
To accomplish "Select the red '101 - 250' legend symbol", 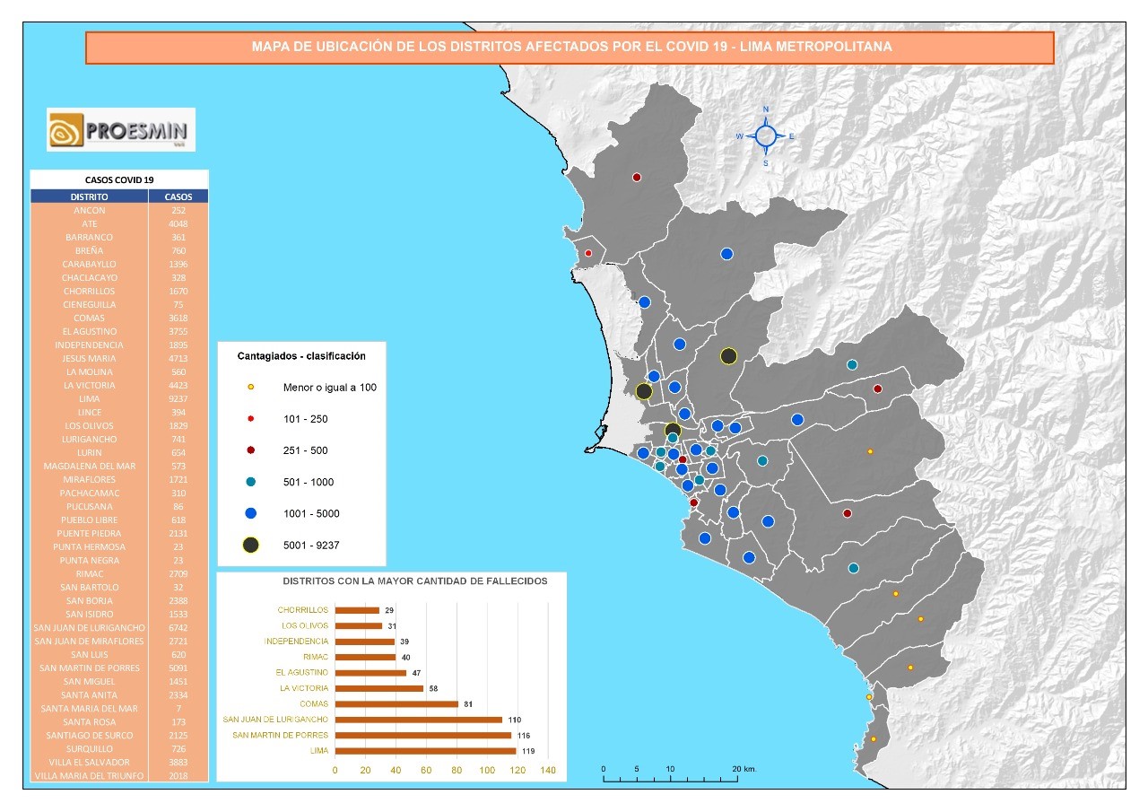I will tap(251, 419).
